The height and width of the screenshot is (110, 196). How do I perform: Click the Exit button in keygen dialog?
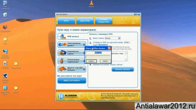105,61
